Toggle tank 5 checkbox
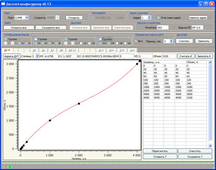The image size is (216, 170). (36, 43)
